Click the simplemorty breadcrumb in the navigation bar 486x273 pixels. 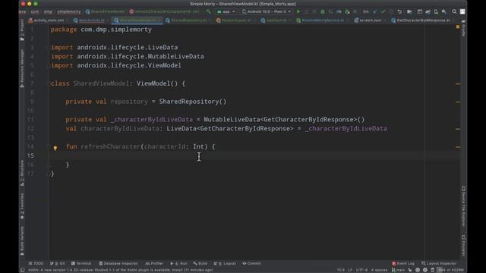[69, 12]
